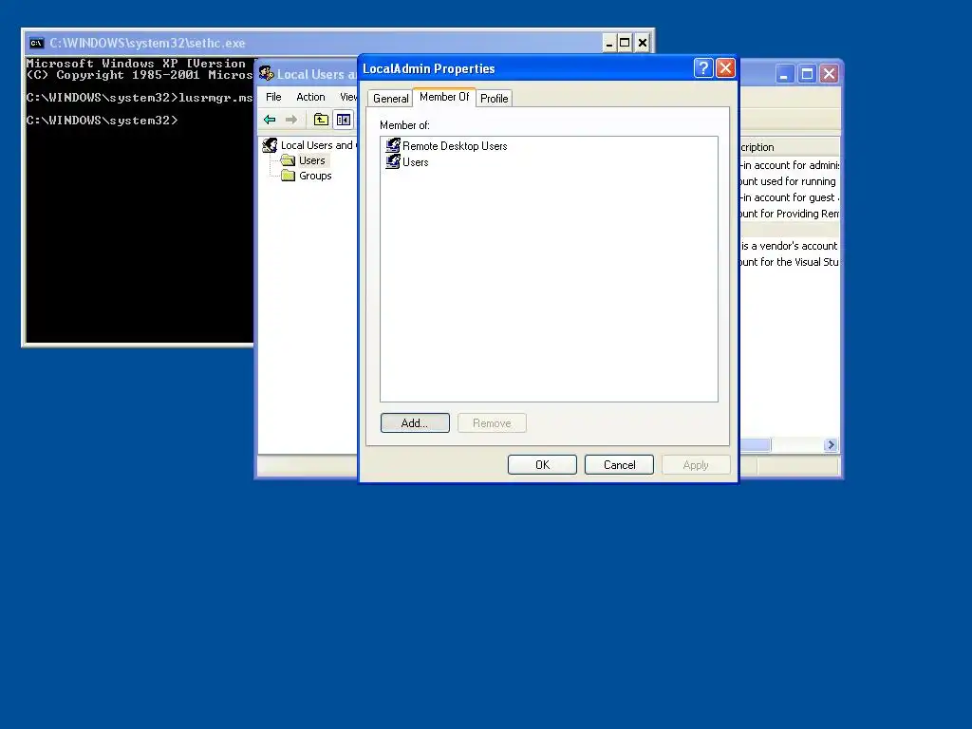Open the Action menu

[310, 97]
